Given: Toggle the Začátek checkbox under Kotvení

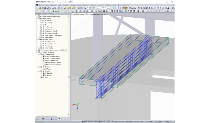Looking at the screenshot, I should (44, 73).
